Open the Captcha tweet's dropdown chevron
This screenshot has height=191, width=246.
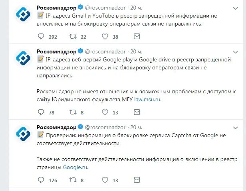236,128
